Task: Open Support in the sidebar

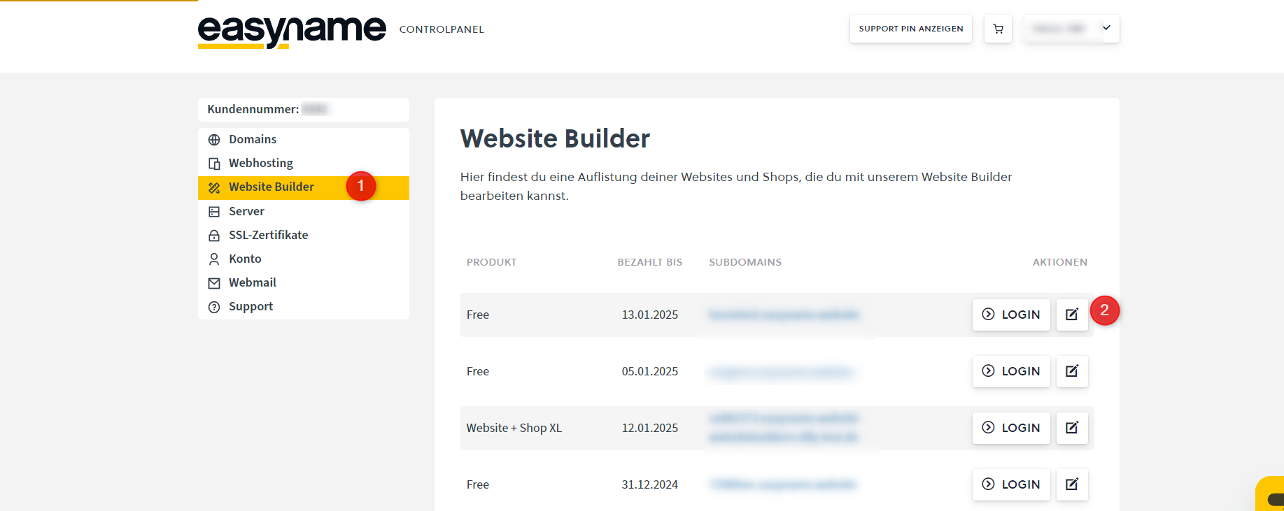Action: [251, 306]
